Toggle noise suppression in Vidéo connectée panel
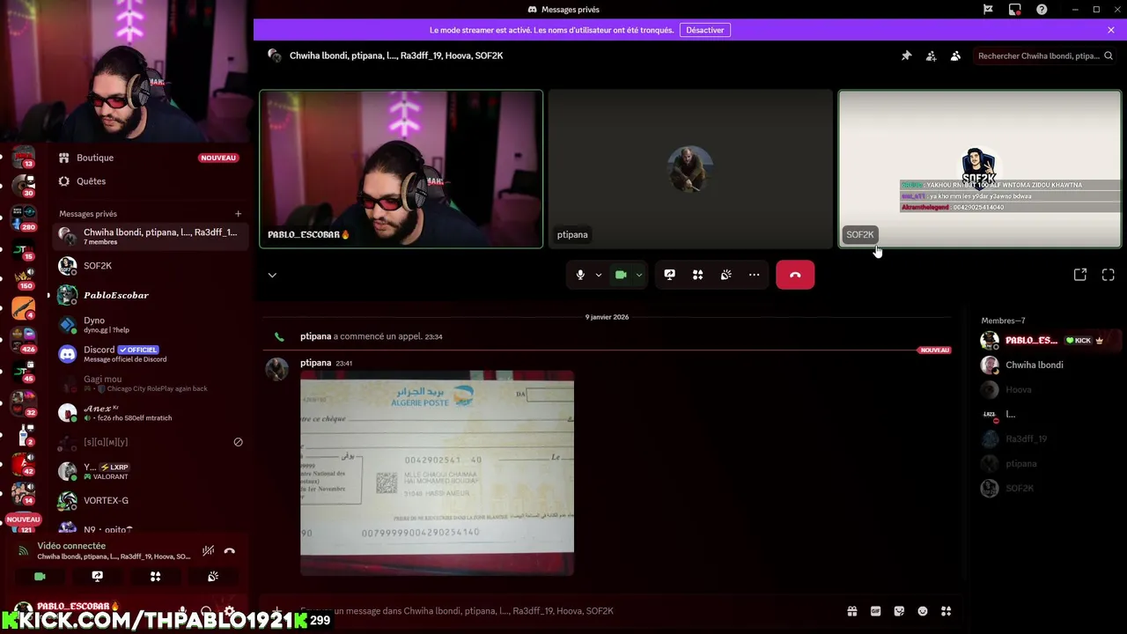 [x=208, y=550]
